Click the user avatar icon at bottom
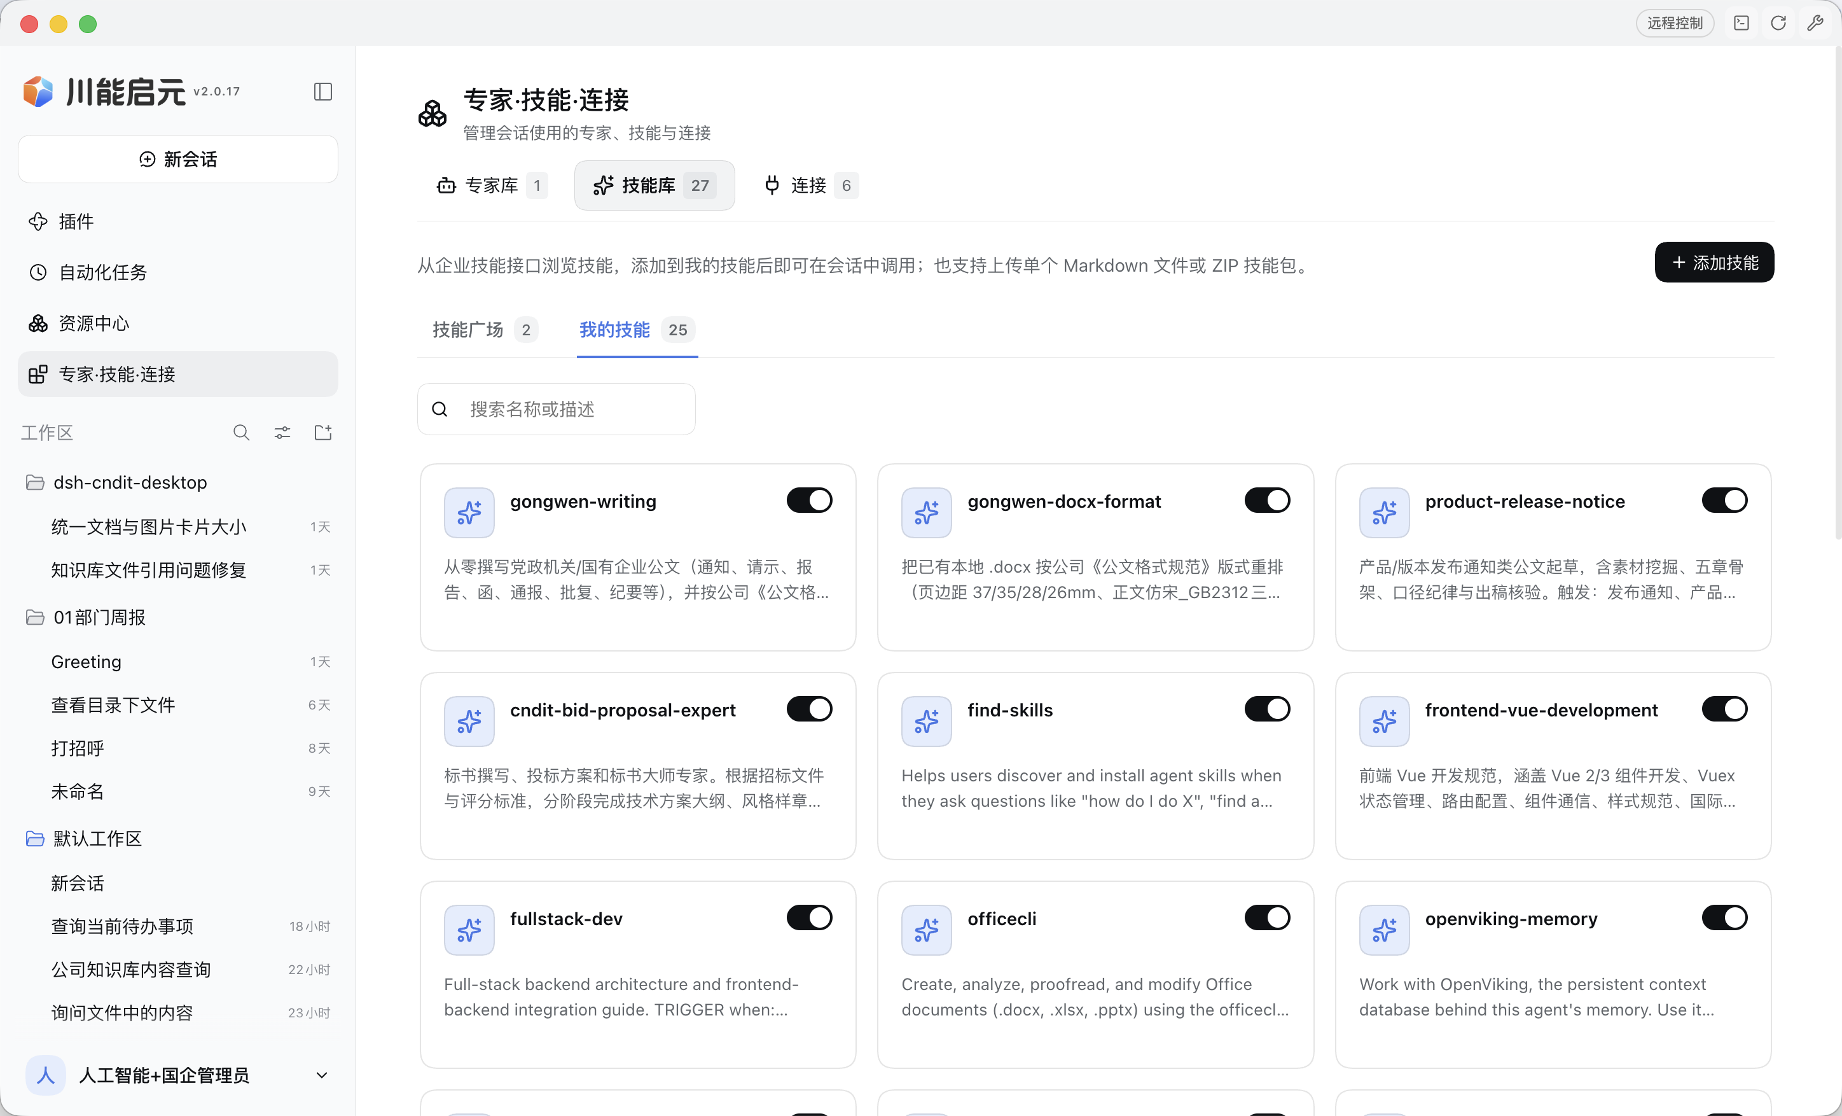 [x=46, y=1076]
